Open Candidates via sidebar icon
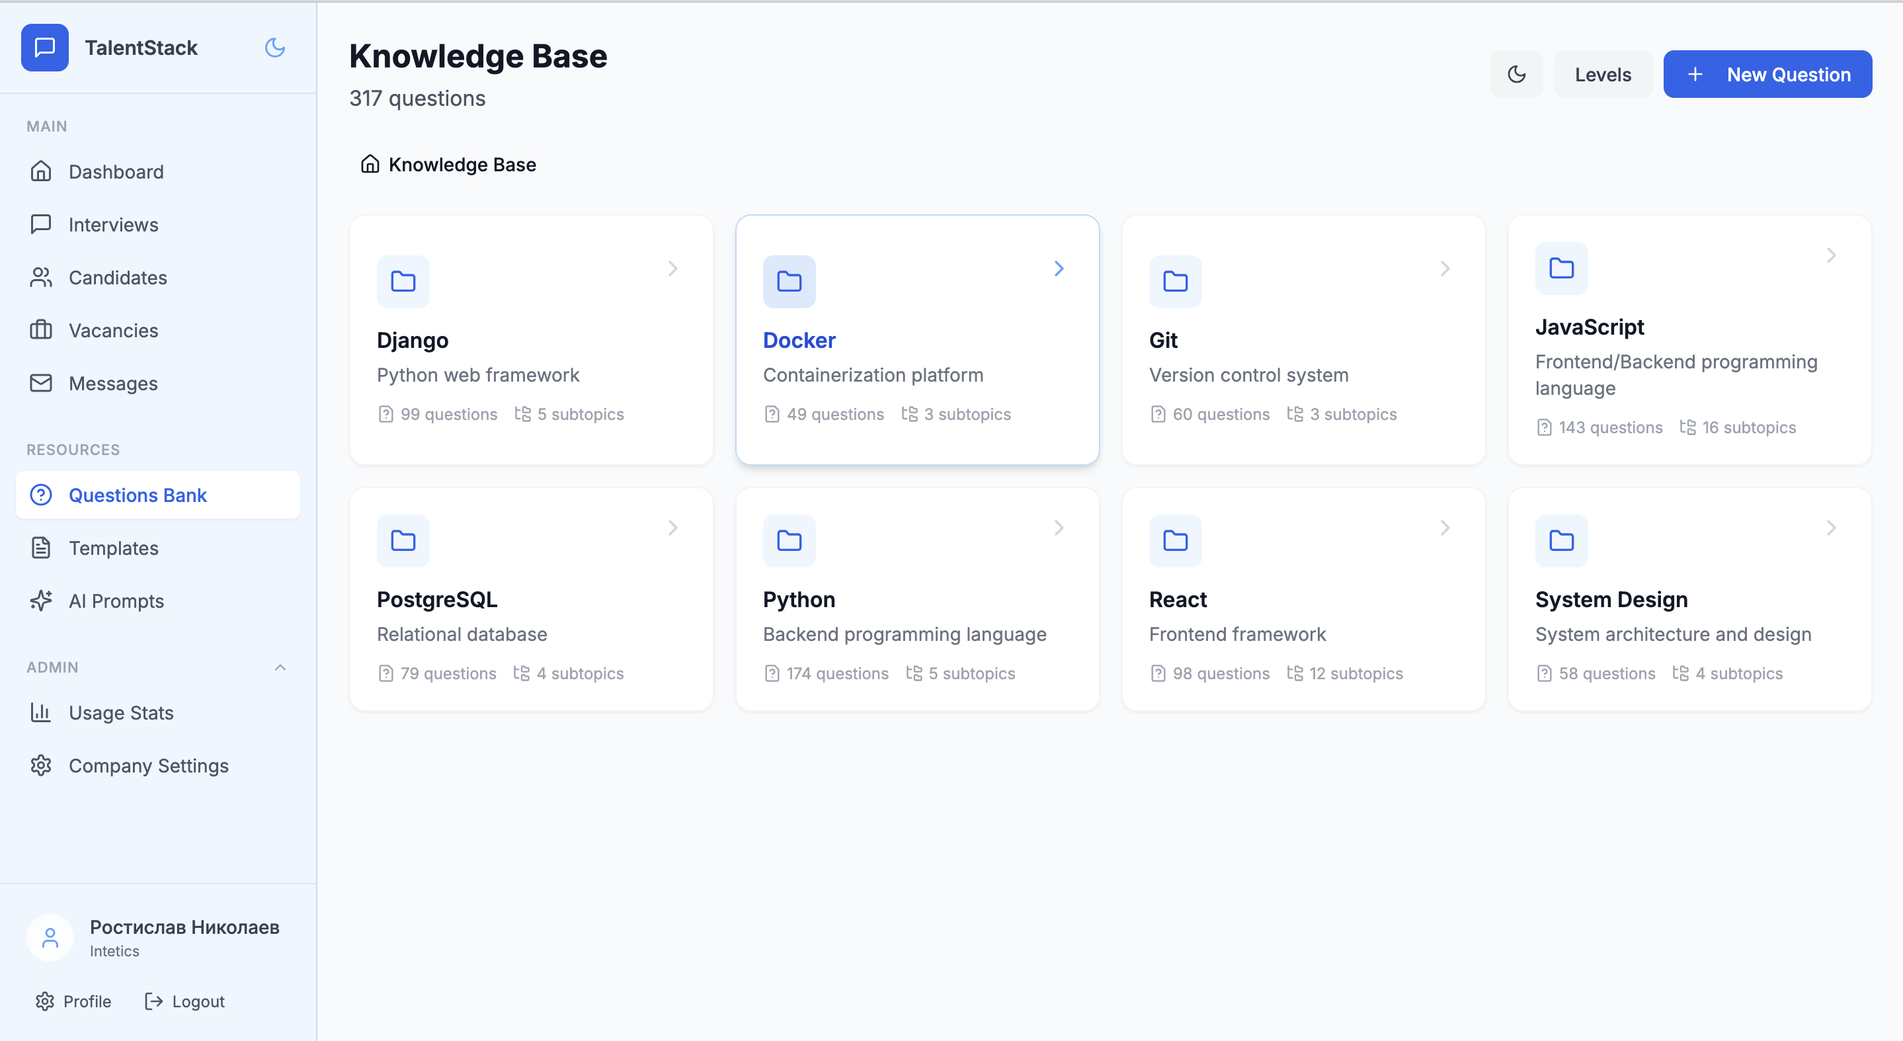Image resolution: width=1903 pixels, height=1041 pixels. 42,277
